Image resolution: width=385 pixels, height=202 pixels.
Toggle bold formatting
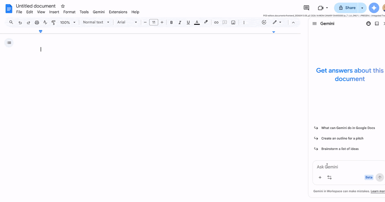pyautogui.click(x=171, y=22)
